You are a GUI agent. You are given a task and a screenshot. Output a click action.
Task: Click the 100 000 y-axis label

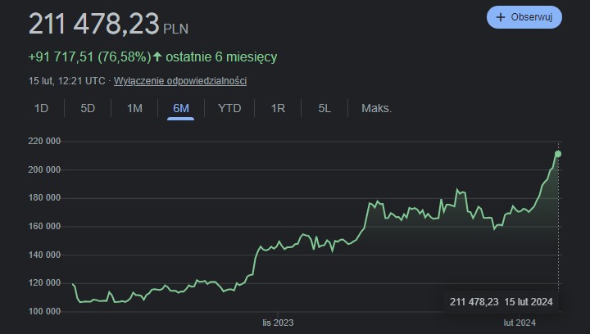pyautogui.click(x=44, y=312)
